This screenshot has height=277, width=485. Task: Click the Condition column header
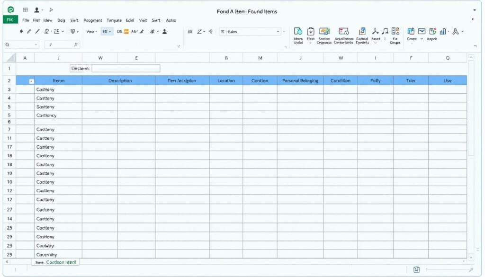[x=340, y=80]
